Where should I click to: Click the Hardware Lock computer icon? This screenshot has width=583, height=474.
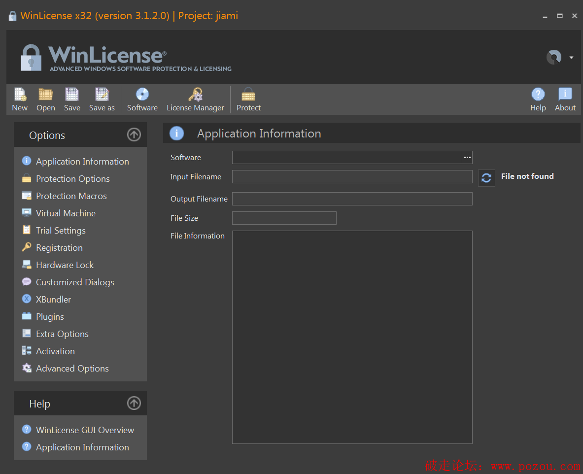pyautogui.click(x=27, y=264)
